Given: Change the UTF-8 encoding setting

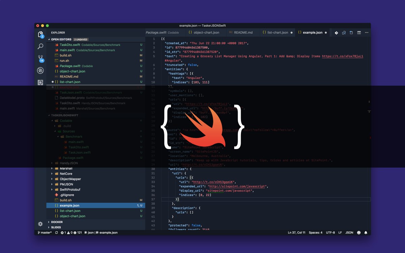Looking at the screenshot, I should 330,232.
